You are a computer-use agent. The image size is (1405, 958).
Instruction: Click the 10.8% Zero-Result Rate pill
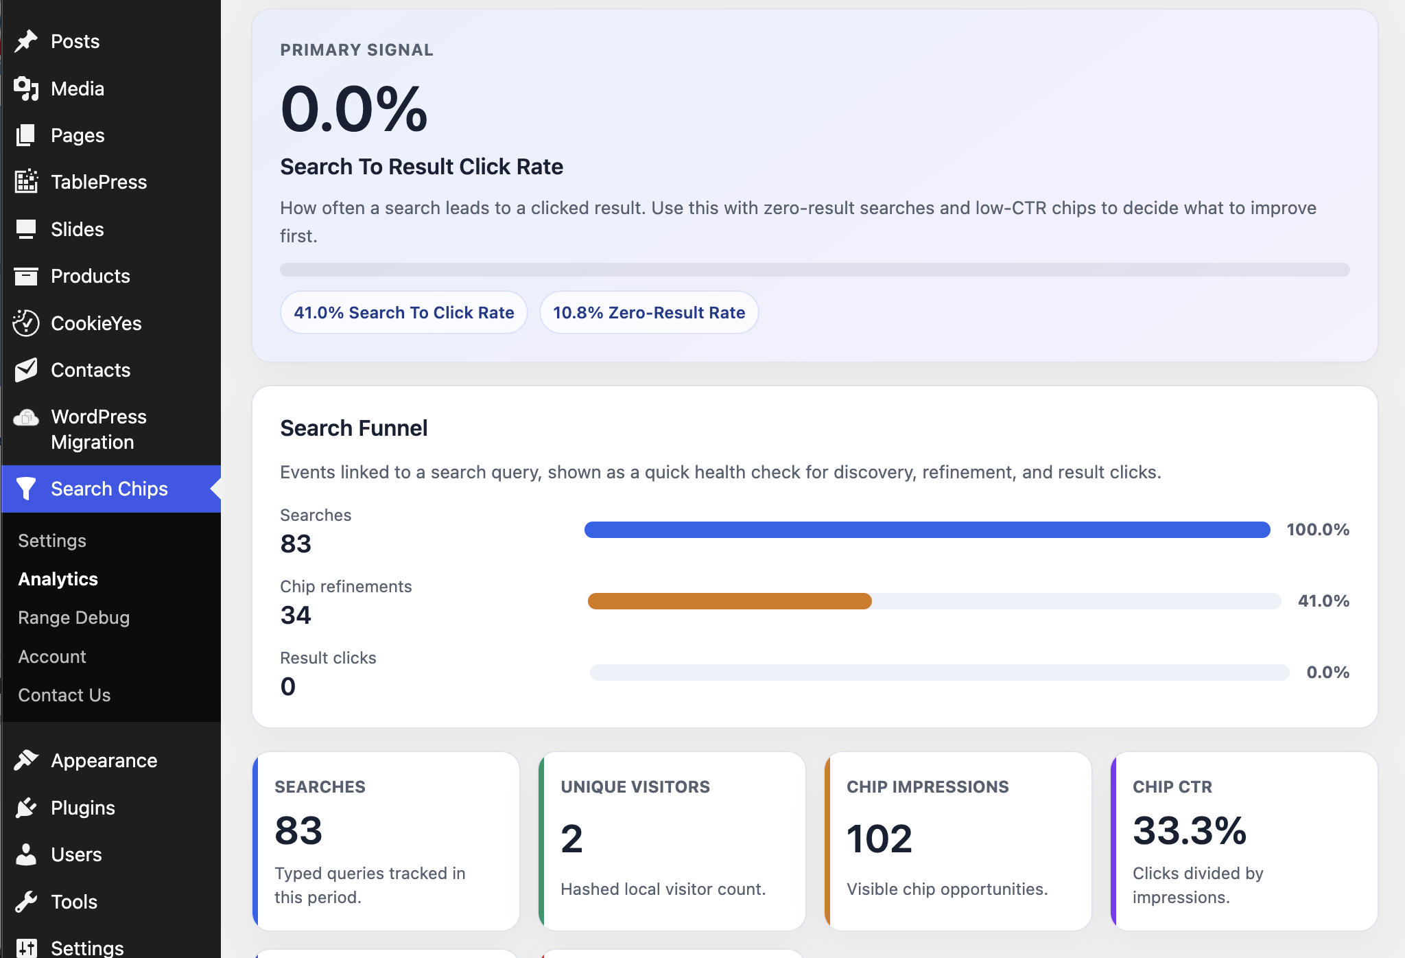[649, 313]
